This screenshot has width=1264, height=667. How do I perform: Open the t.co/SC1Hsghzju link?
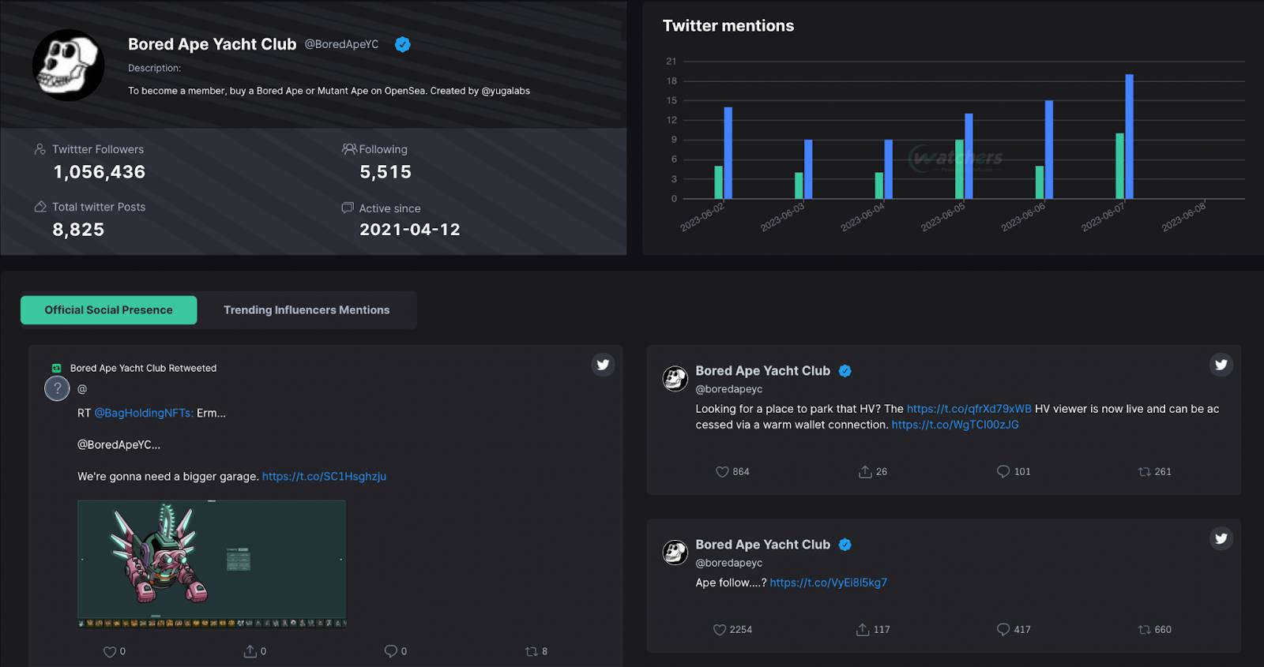(x=324, y=476)
